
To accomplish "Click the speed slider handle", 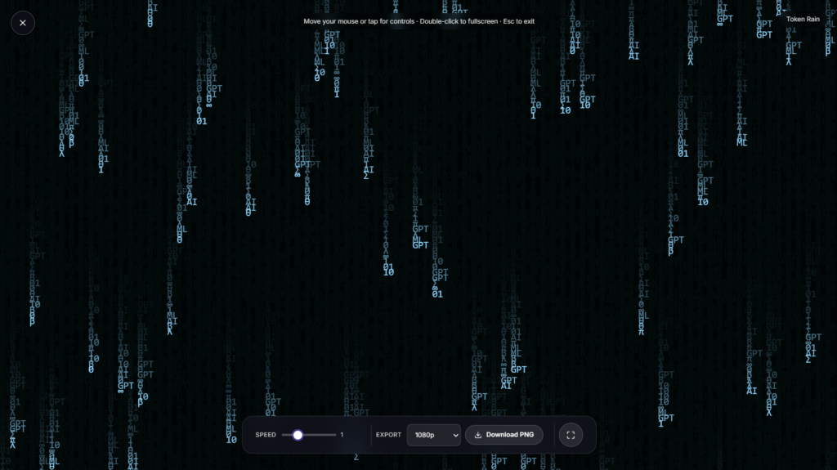I will click(298, 435).
